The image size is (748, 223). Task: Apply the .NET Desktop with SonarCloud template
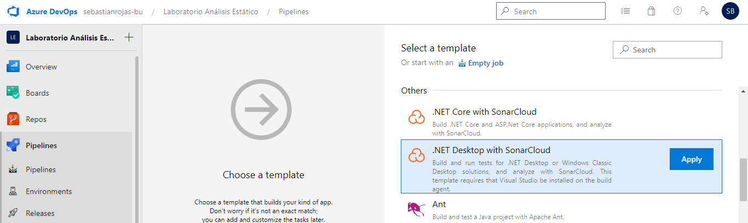(x=691, y=159)
